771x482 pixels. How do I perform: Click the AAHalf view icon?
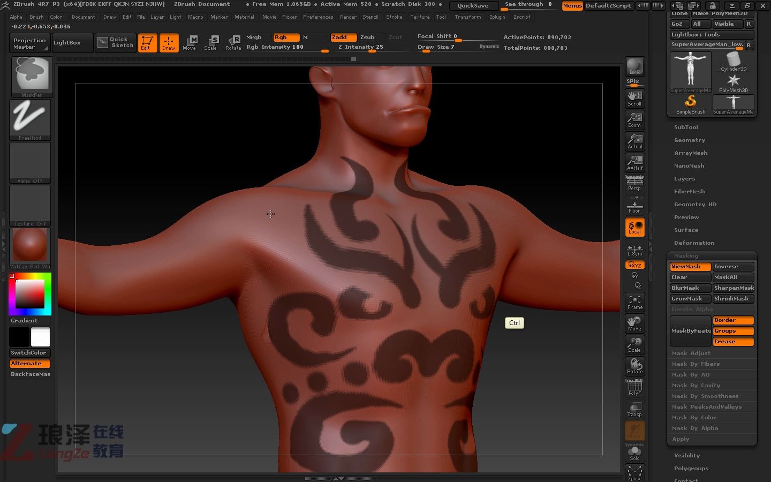635,163
